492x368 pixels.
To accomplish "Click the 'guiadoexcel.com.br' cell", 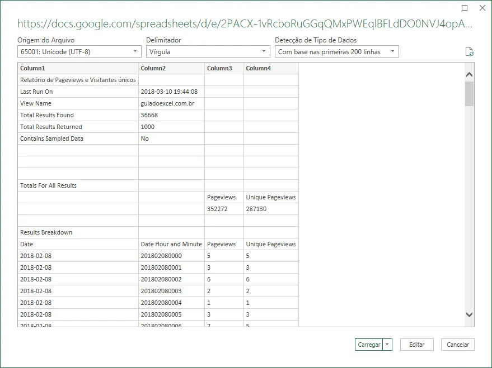I will 172,103.
